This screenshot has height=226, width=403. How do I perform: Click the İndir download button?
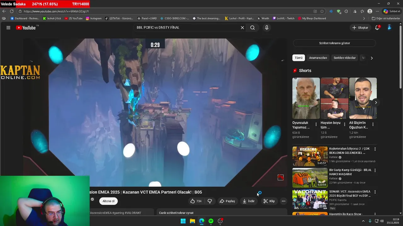pos(248,201)
